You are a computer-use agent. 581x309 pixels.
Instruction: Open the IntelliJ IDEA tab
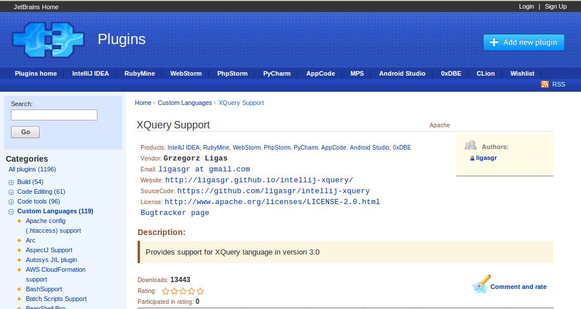(x=91, y=73)
